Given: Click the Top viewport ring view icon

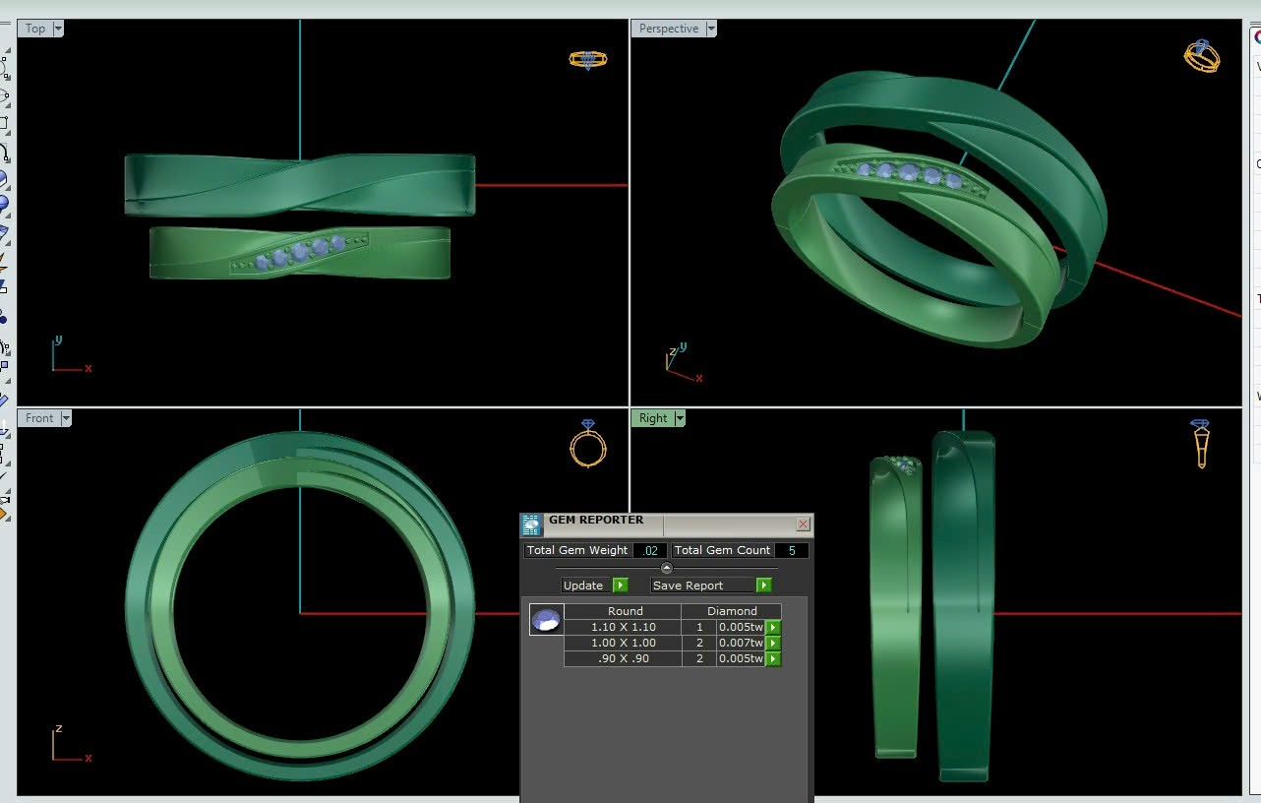Looking at the screenshot, I should (x=587, y=59).
